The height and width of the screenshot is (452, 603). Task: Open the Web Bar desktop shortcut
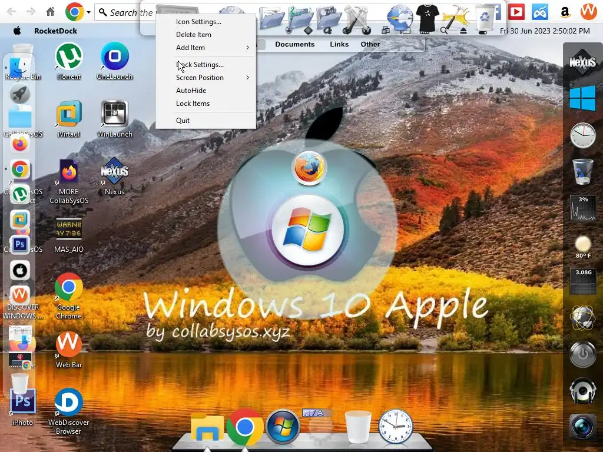tap(69, 350)
